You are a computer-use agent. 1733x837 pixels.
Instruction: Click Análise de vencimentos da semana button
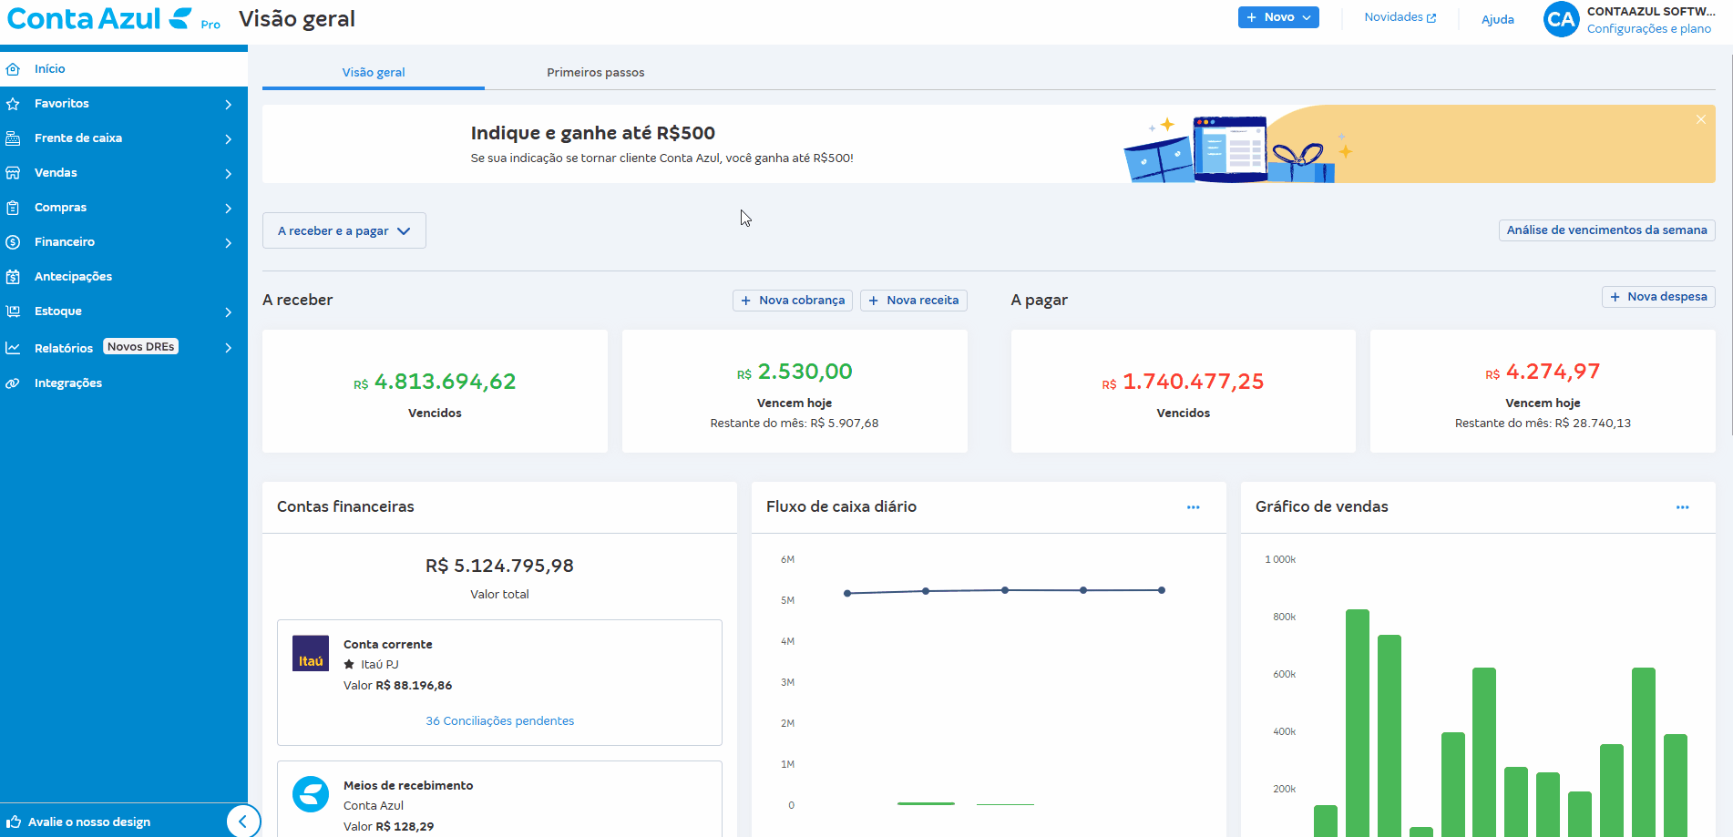1606,230
